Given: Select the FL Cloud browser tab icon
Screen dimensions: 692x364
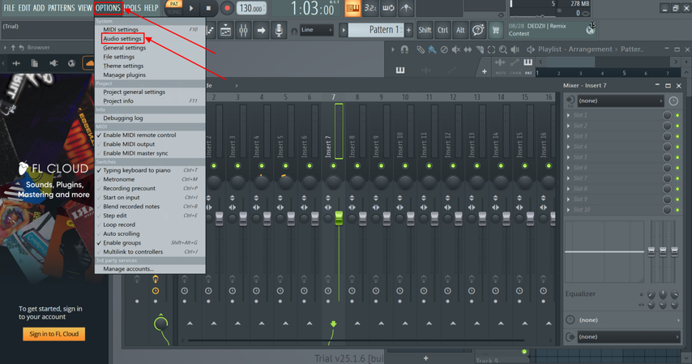Looking at the screenshot, I should tap(88, 63).
